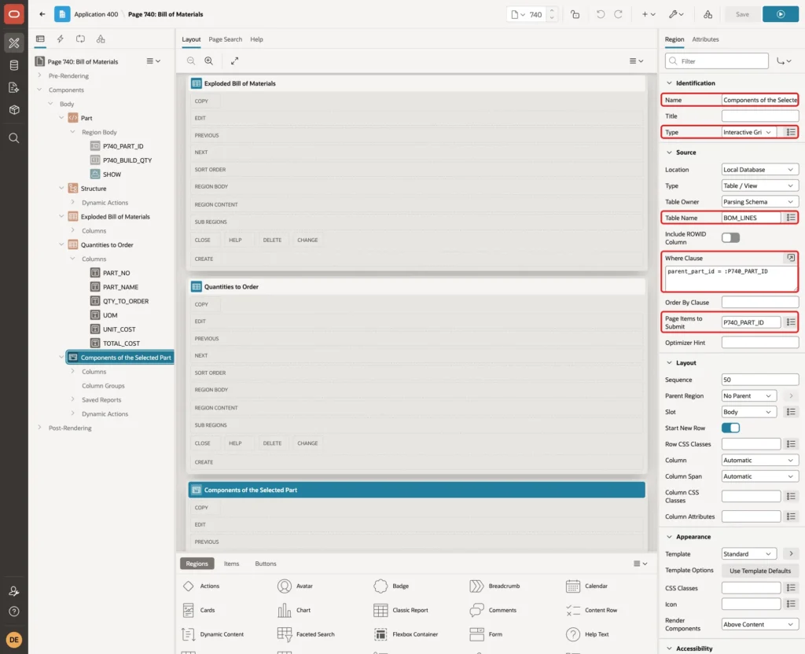Zoom out the layout view

pos(191,61)
